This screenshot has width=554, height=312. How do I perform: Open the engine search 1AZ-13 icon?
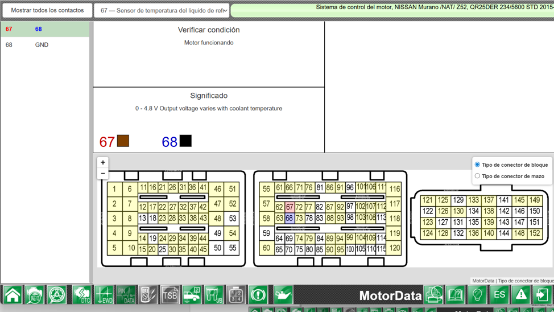click(35, 295)
